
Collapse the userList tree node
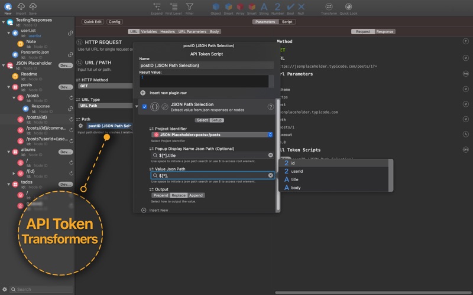9,33
